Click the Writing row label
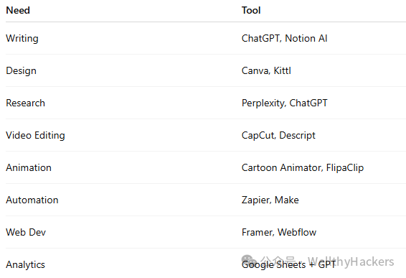Viewport: 406px width, 278px height. [x=22, y=39]
